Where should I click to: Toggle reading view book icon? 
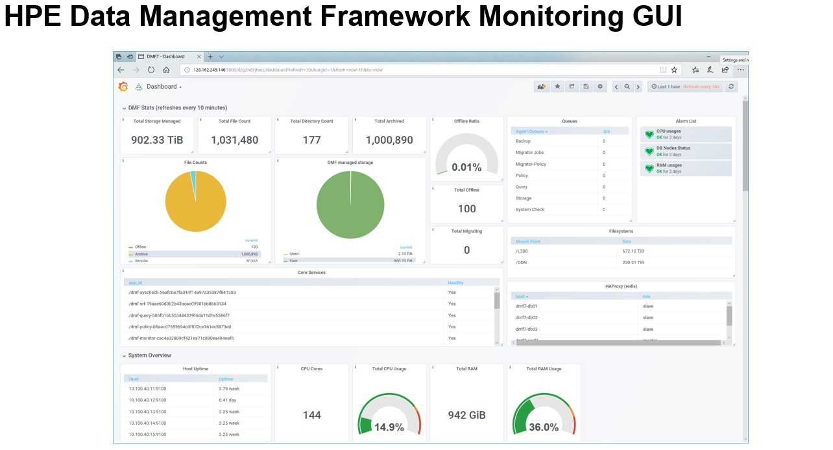(x=663, y=70)
